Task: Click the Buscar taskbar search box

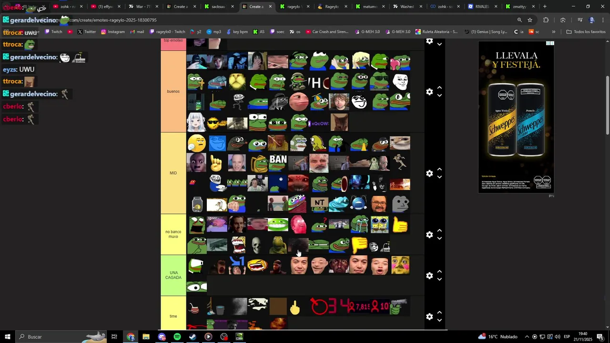Action: 61,337
